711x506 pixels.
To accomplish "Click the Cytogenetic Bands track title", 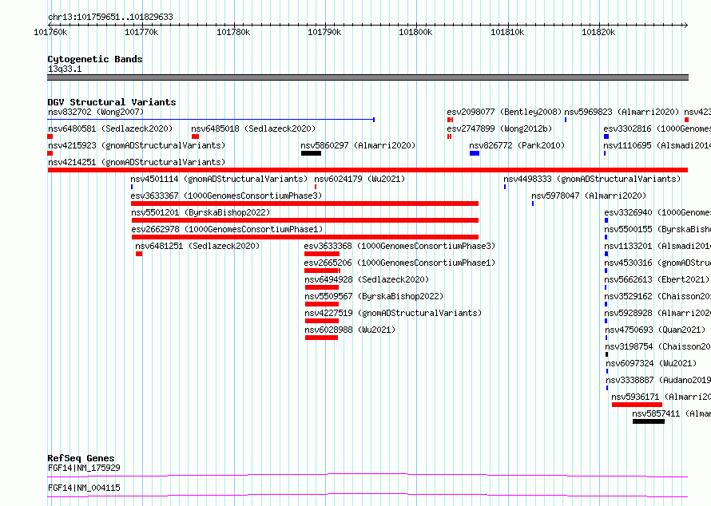I will [95, 59].
